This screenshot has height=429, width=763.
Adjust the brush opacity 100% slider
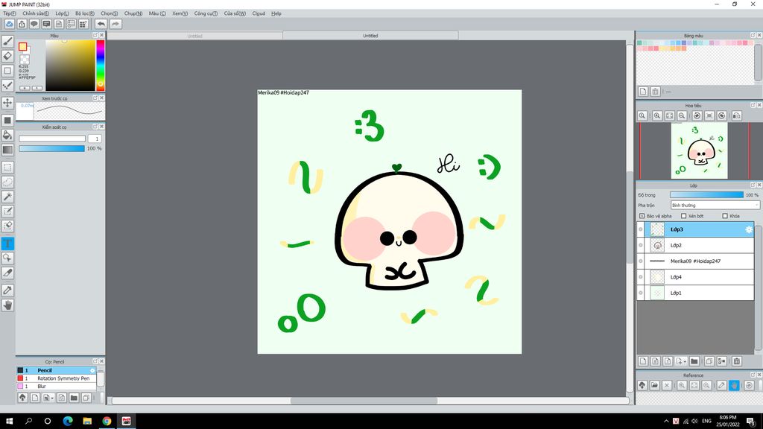click(51, 148)
